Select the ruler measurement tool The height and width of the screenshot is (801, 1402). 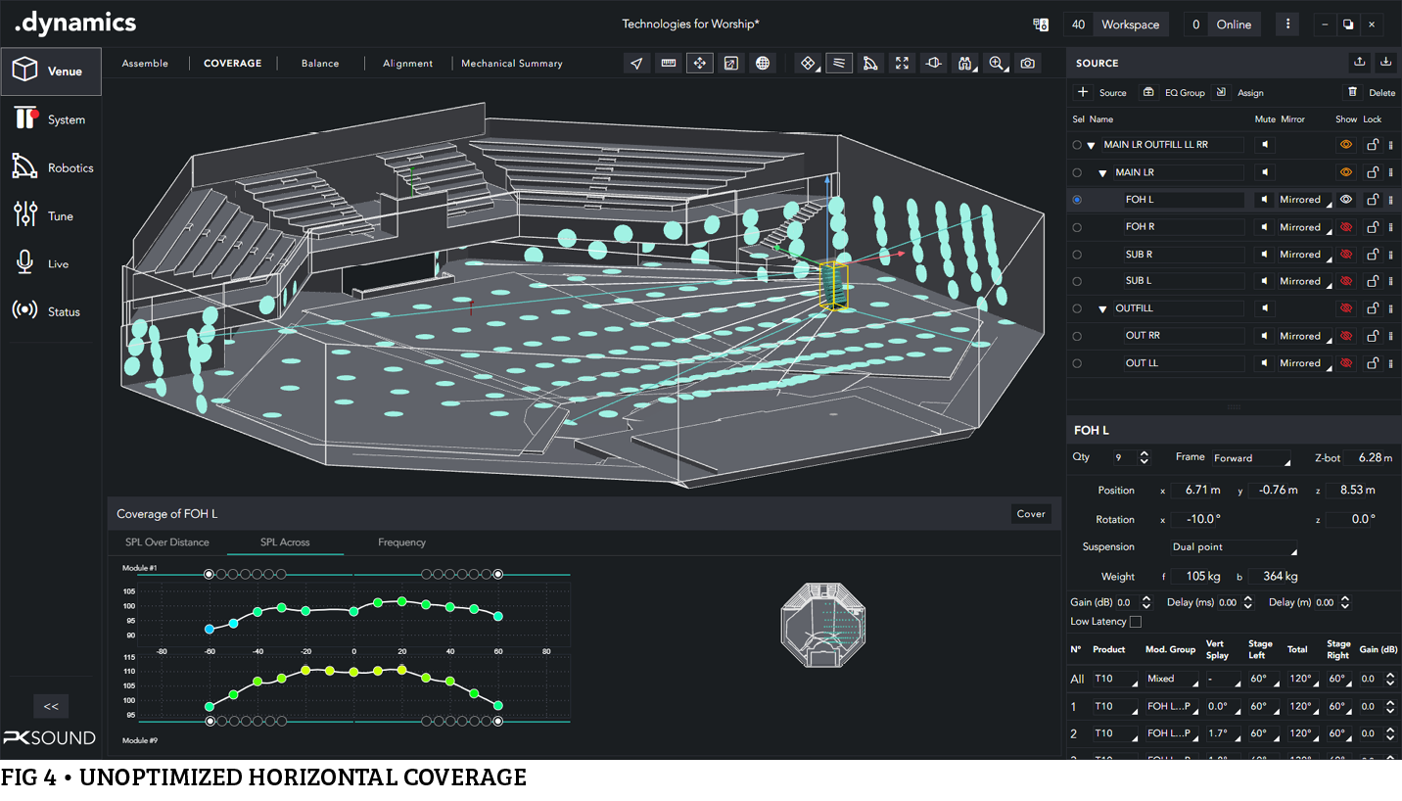[669, 64]
